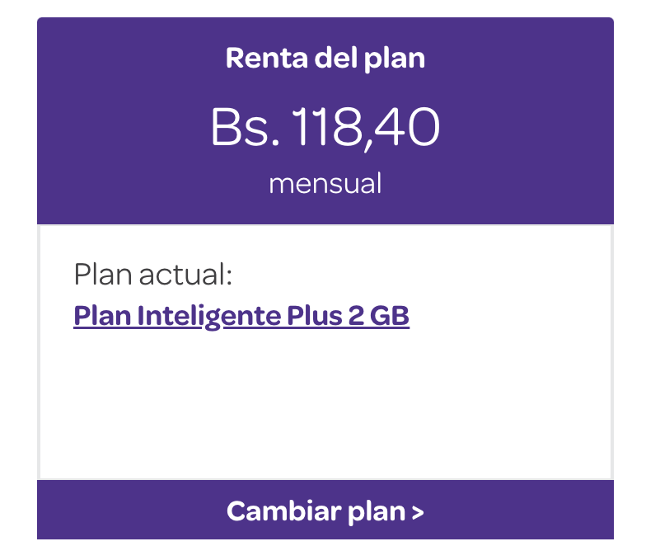Click the "Plan actual:" label
The image size is (646, 546).
click(x=153, y=275)
